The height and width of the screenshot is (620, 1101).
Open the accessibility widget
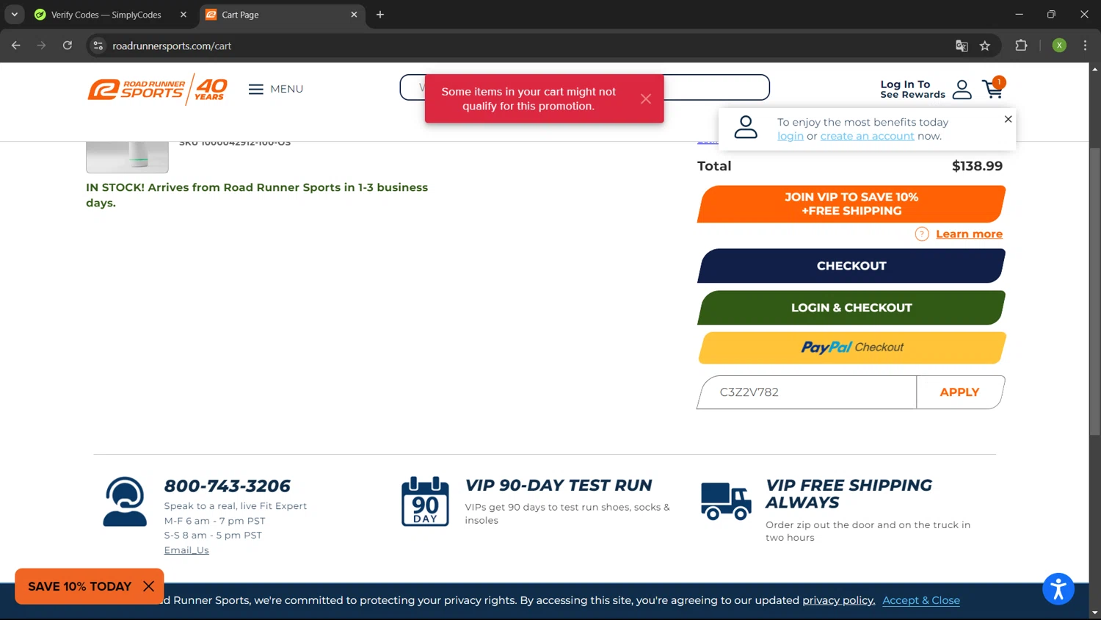(1058, 589)
